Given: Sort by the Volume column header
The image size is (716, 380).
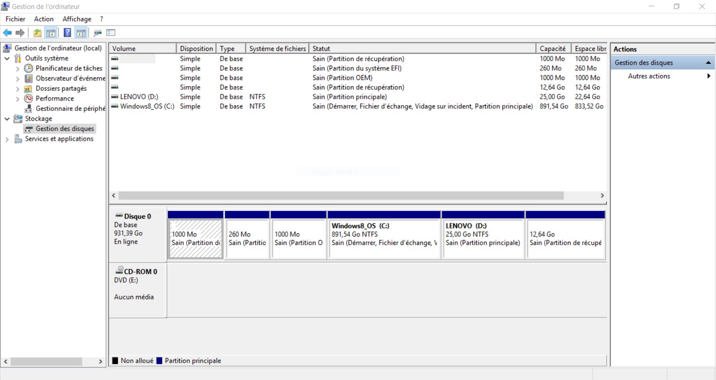Looking at the screenshot, I should (x=143, y=48).
